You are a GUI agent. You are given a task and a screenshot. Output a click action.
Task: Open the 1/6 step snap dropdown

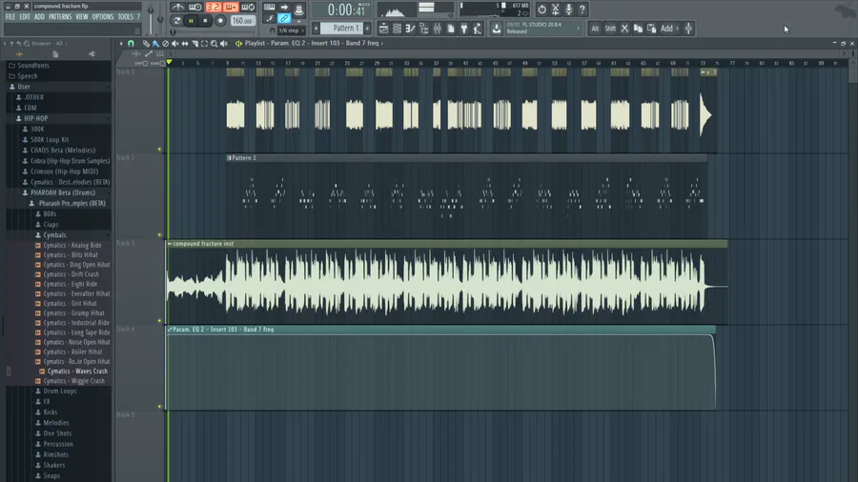click(x=291, y=30)
